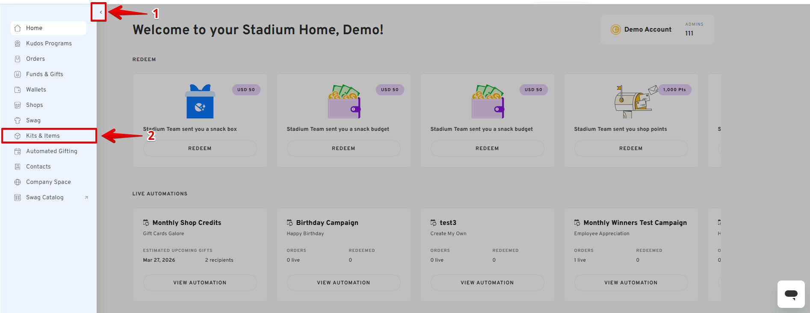
Task: Click the Shops storefront icon
Action: pos(18,105)
